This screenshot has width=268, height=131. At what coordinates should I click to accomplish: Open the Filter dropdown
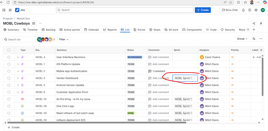[64, 39]
